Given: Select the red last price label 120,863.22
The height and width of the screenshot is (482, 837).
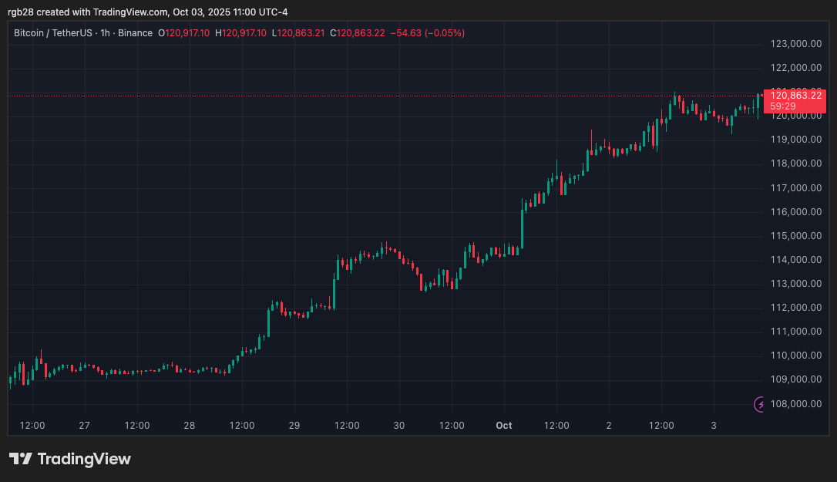Looking at the screenshot, I should pos(798,95).
